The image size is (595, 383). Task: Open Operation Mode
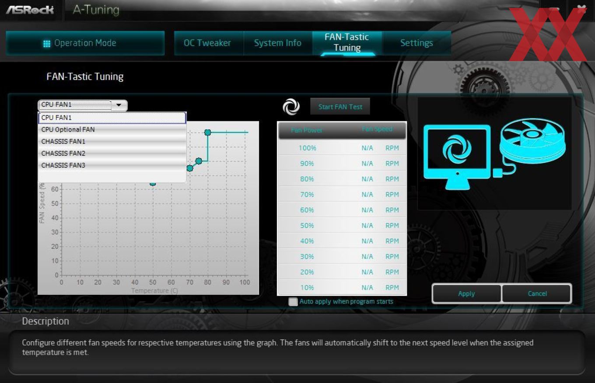click(x=85, y=43)
